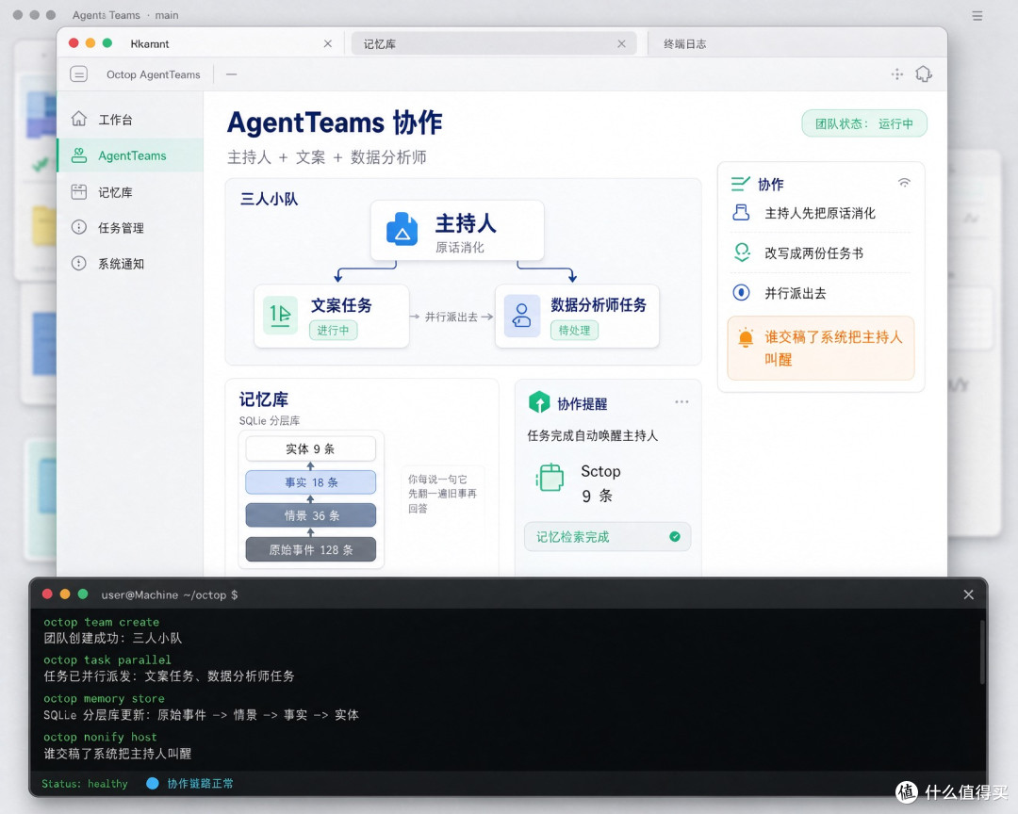
Task: Click the 'Octop AgentTeams' toolbar title
Action: (x=154, y=74)
